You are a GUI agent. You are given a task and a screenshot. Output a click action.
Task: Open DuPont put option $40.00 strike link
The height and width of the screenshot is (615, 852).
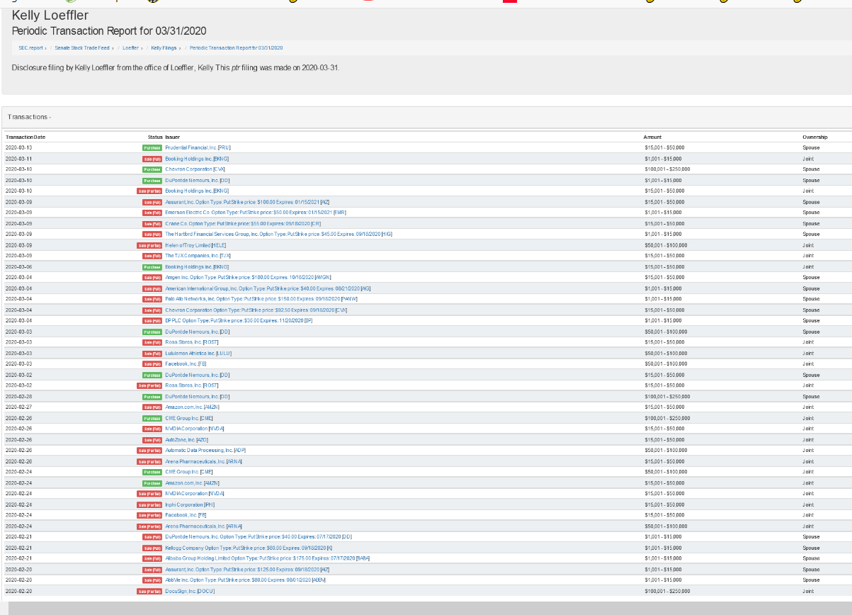pyautogui.click(x=259, y=536)
